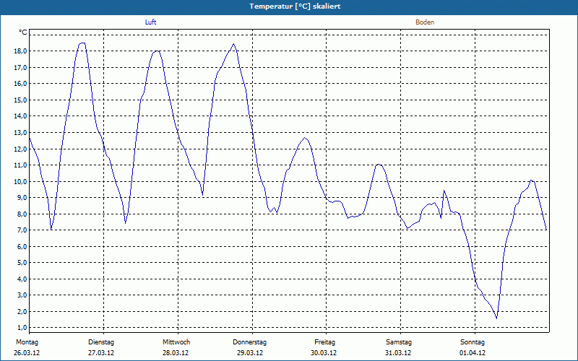Image resolution: width=578 pixels, height=361 pixels.
Task: Click the '18,0' y-axis value
Action: point(21,51)
